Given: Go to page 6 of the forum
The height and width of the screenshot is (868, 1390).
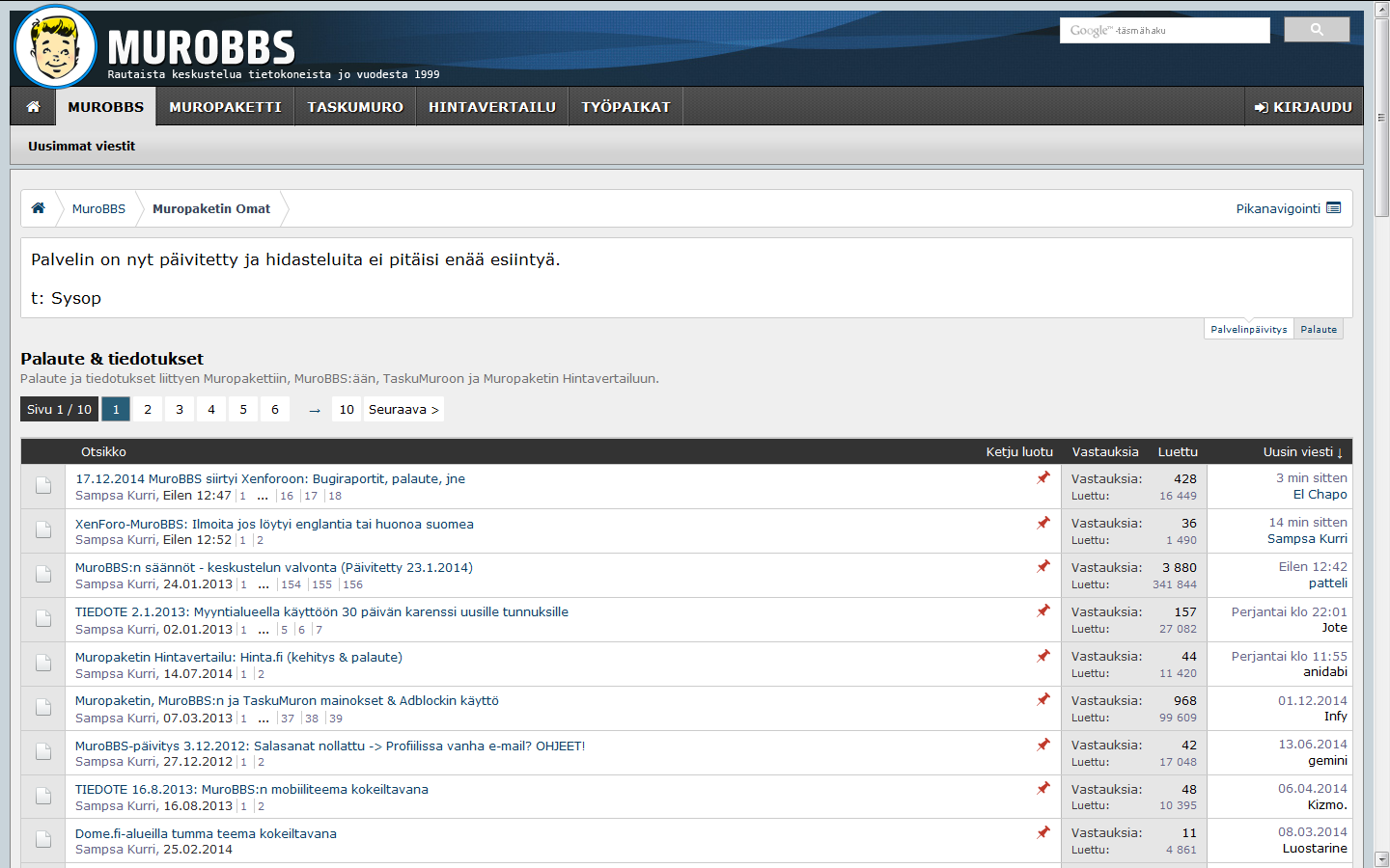Looking at the screenshot, I should pos(275,409).
